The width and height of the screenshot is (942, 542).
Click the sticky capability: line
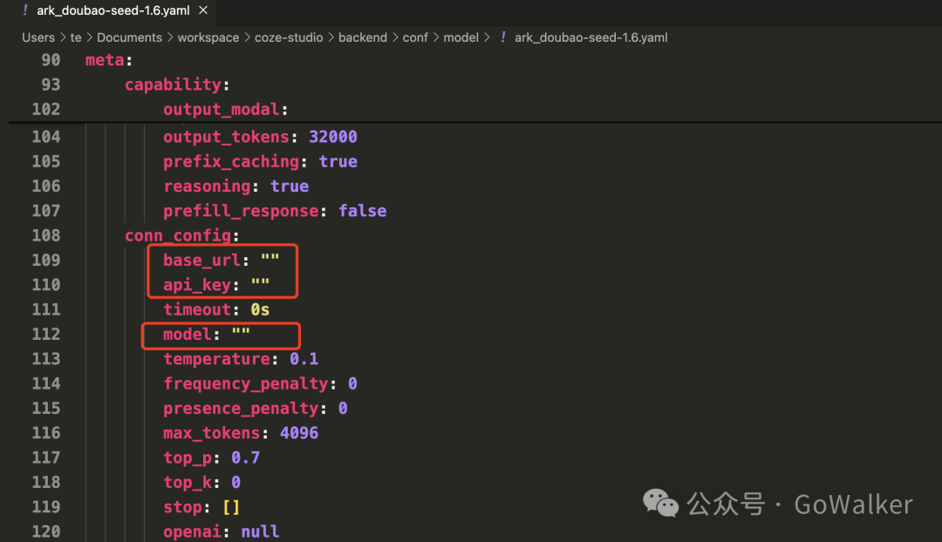(x=176, y=85)
